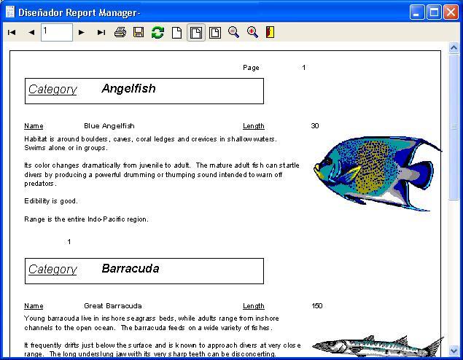Toggle the first page view mode button

point(176,32)
